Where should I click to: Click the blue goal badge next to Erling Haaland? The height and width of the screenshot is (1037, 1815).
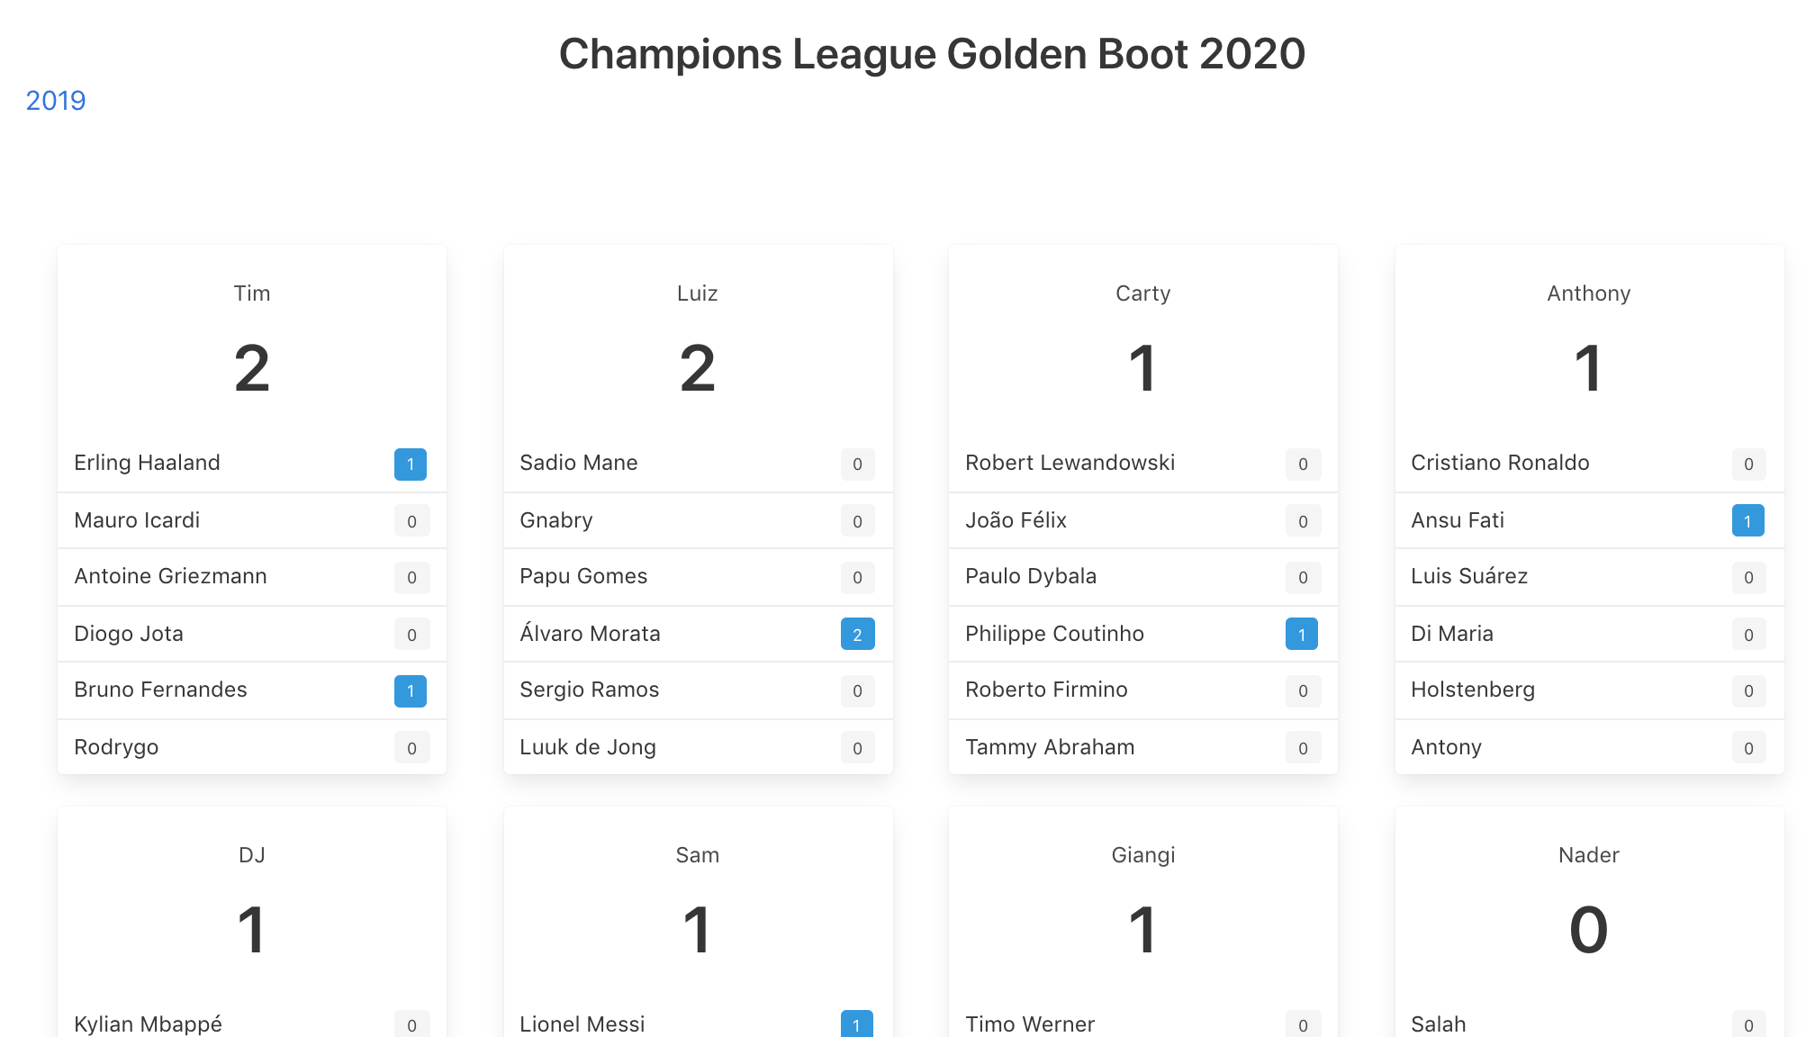411,464
